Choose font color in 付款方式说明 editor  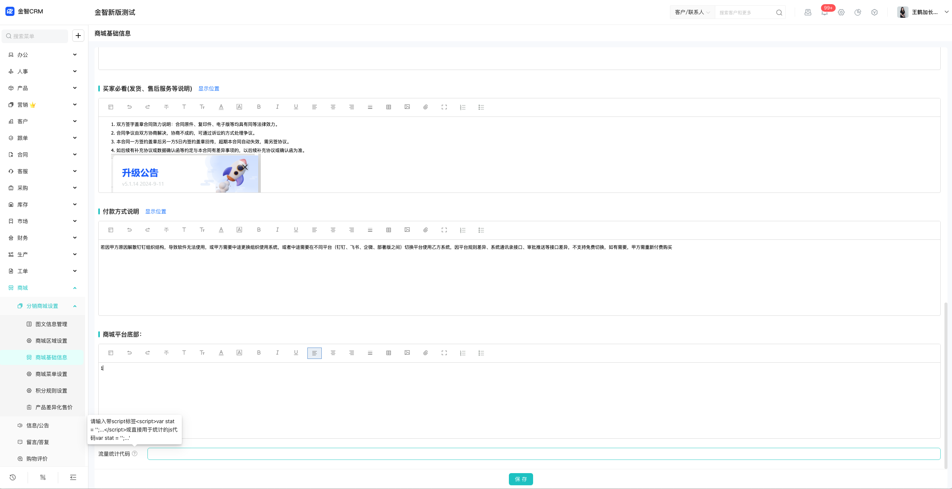[221, 230]
